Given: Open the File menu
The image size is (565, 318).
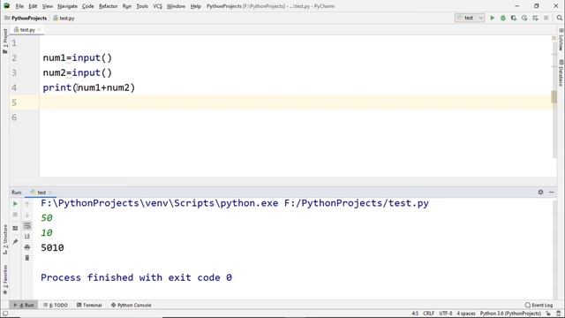Looking at the screenshot, I should click(x=19, y=6).
